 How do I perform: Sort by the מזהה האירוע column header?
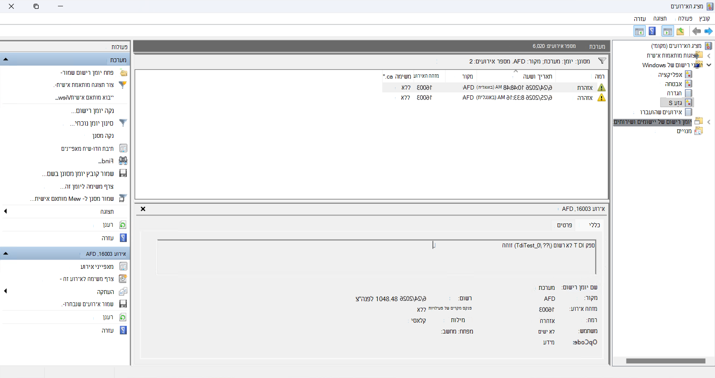pos(426,76)
